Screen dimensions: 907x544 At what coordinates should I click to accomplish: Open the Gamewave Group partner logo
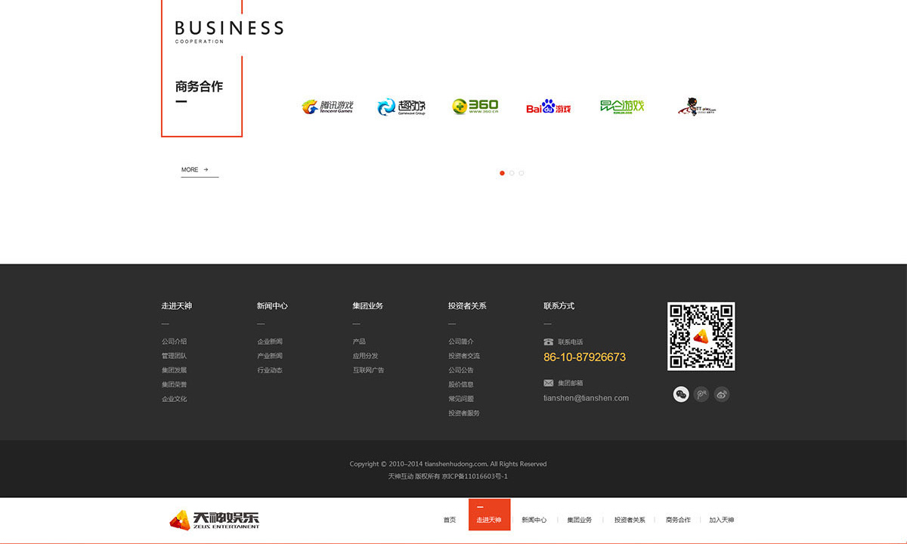[401, 107]
